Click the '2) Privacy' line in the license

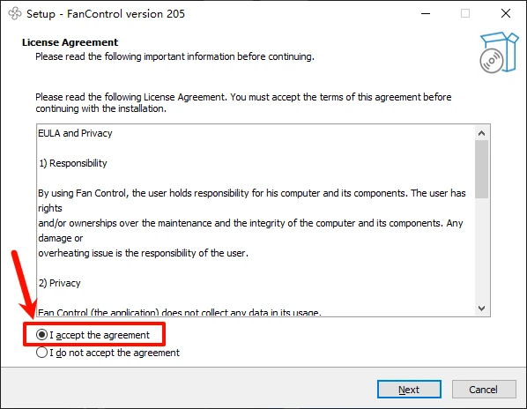click(60, 283)
